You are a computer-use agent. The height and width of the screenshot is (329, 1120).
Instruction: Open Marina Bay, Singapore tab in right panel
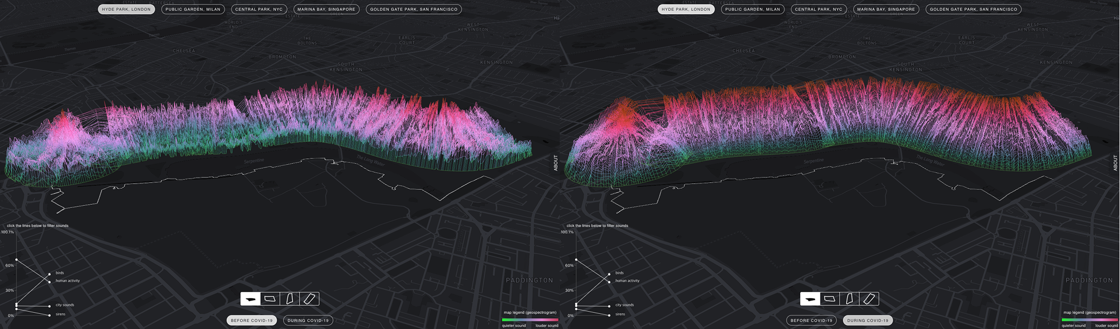pyautogui.click(x=886, y=9)
